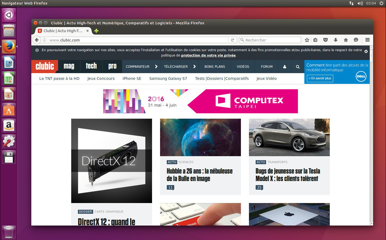Open the Downloads arrow icon
This screenshot has height=240, width=386.
335,40
